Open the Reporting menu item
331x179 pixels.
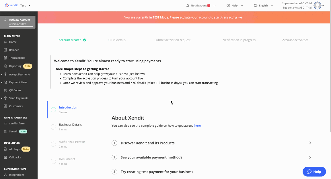pos(15,66)
